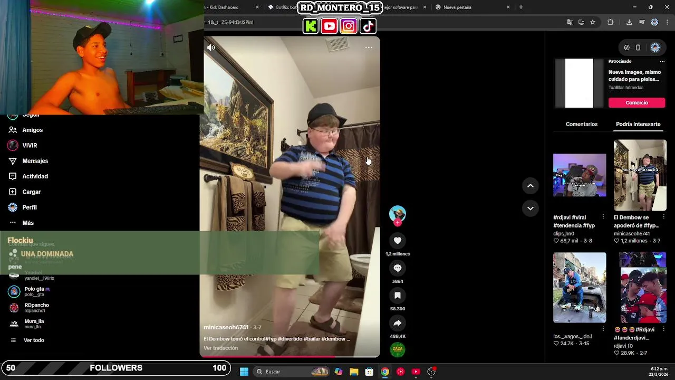Click the Comercio sponsored button
The height and width of the screenshot is (380, 675).
[637, 103]
